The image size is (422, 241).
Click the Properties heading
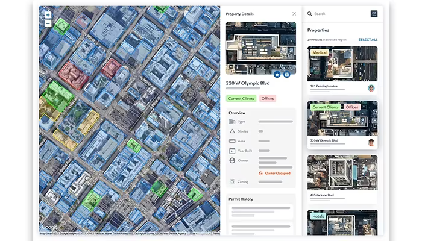318,30
